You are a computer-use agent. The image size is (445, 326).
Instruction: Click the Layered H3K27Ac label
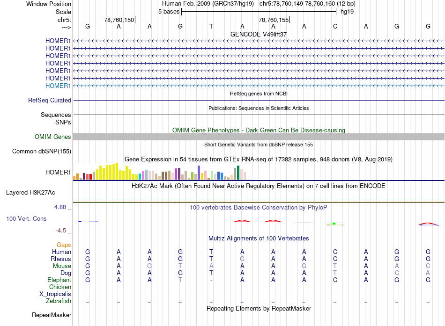point(30,193)
